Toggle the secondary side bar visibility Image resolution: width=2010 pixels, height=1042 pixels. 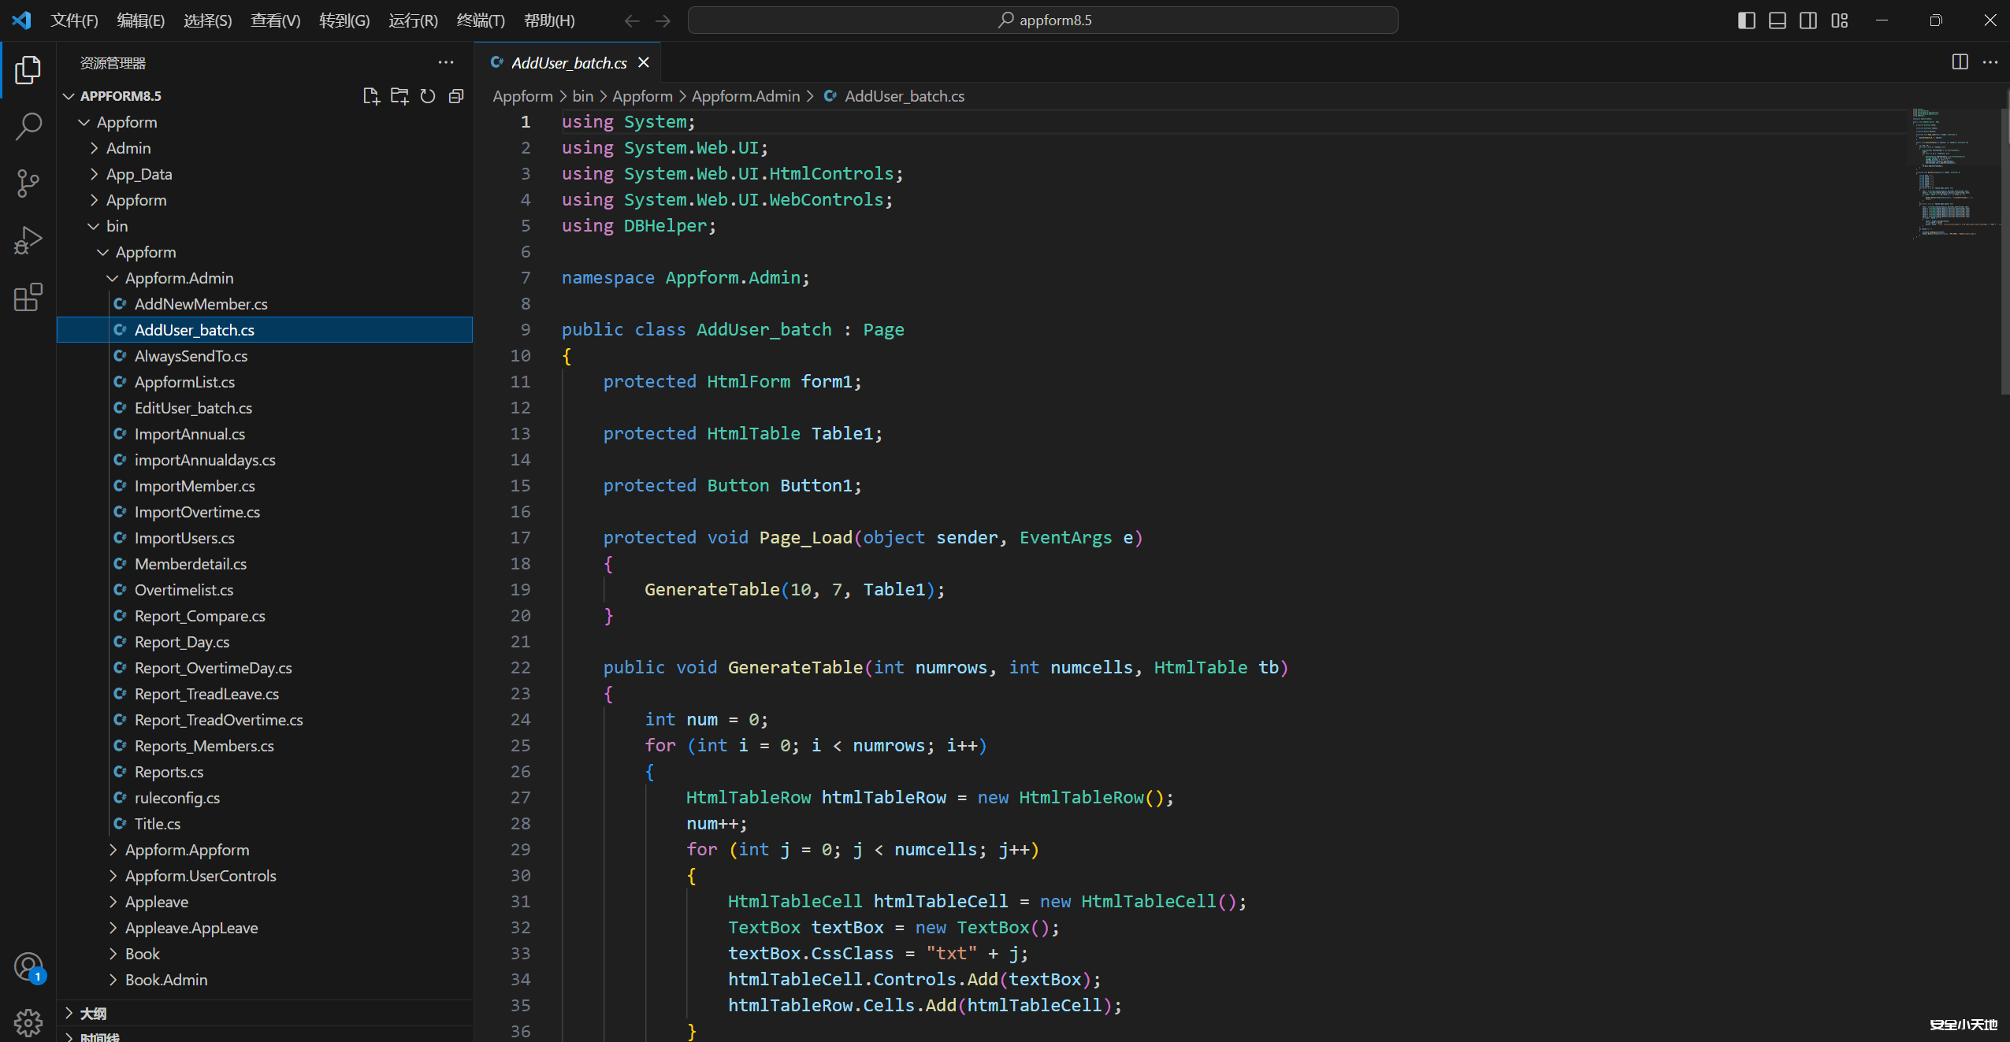[x=1808, y=20]
